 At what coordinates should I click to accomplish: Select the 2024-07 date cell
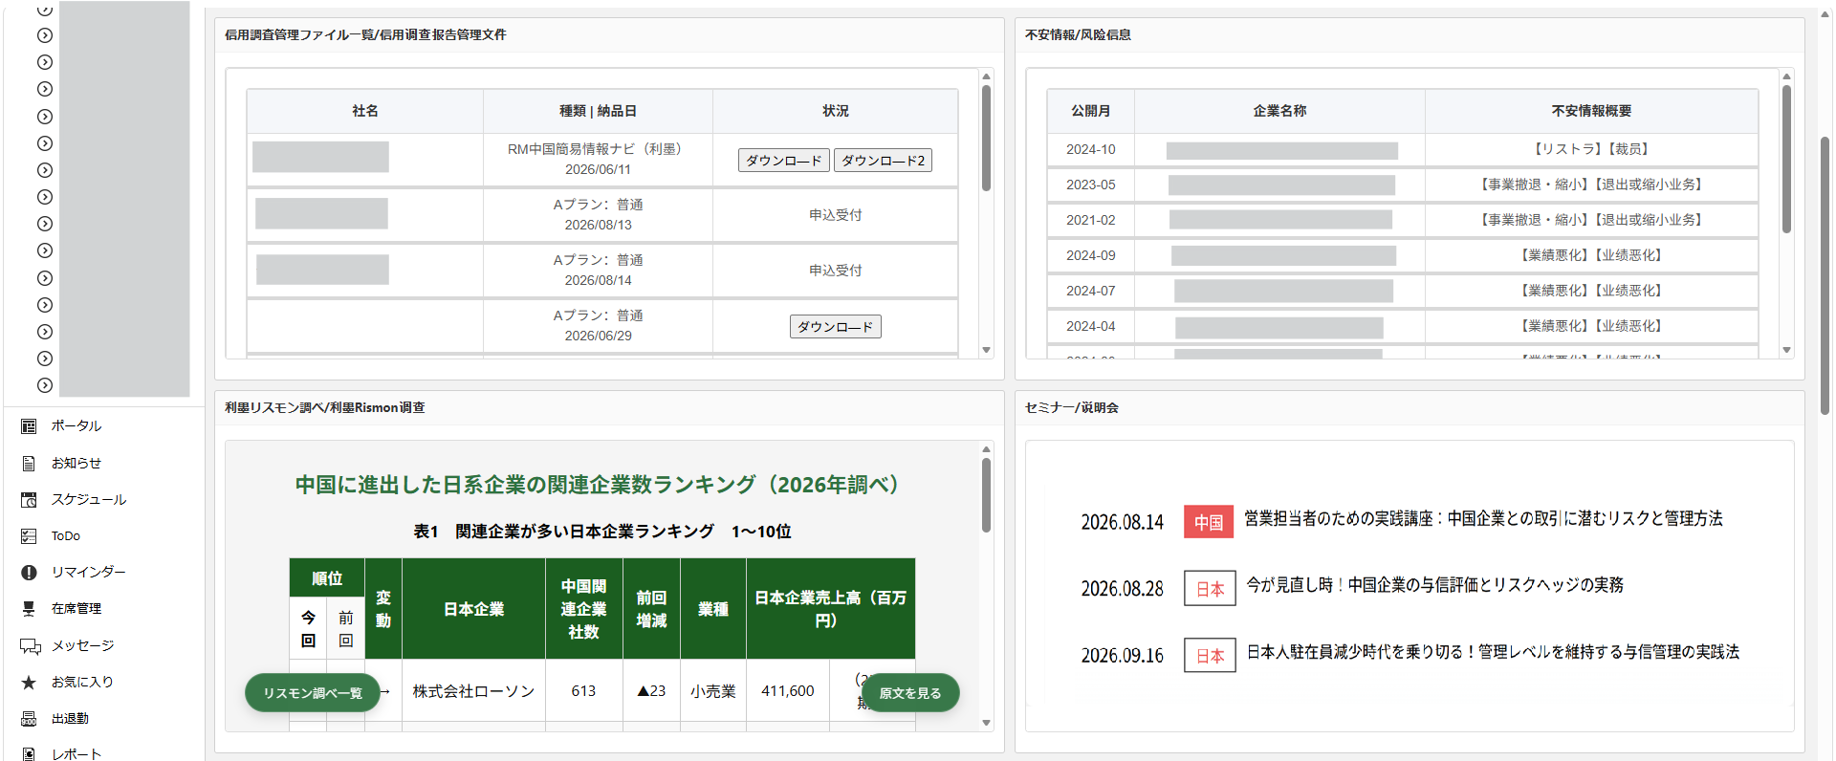[1091, 291]
